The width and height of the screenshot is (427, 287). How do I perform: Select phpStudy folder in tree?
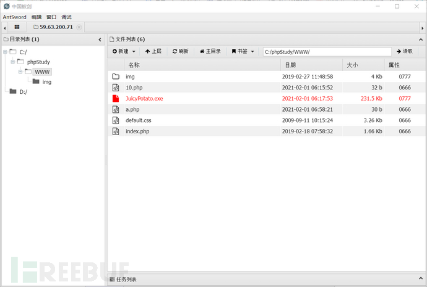(x=38, y=62)
